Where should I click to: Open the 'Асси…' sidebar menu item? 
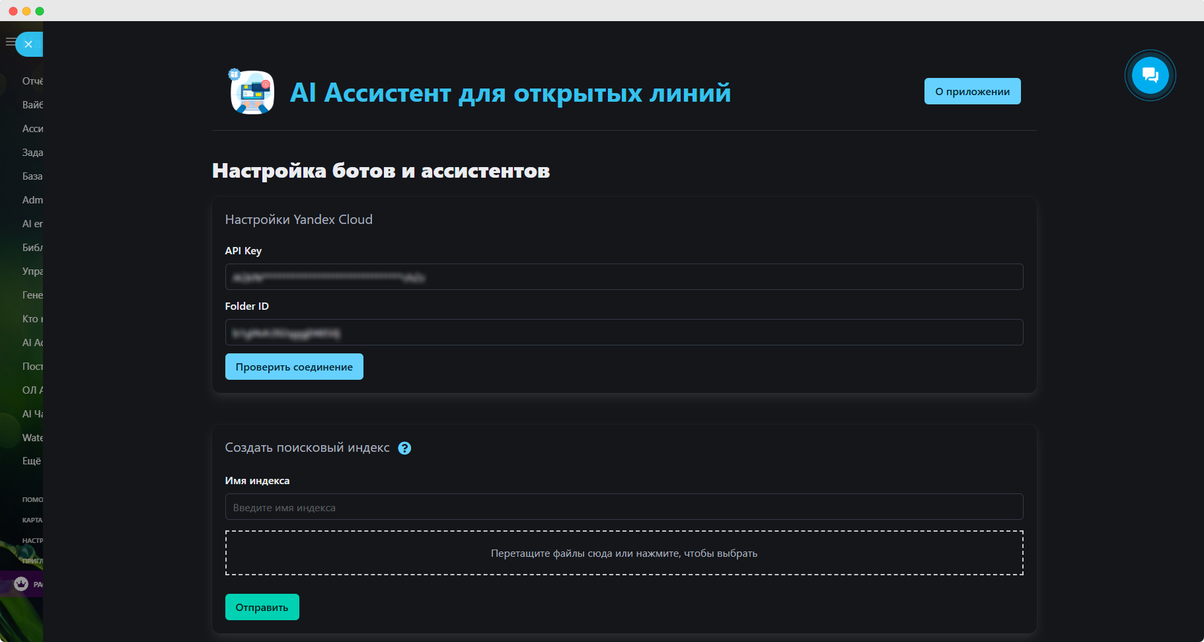[x=32, y=129]
